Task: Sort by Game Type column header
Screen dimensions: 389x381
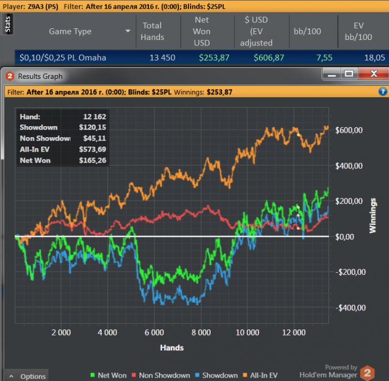Action: [x=70, y=31]
